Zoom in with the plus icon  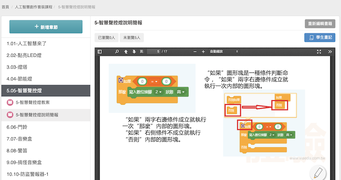click(203, 52)
